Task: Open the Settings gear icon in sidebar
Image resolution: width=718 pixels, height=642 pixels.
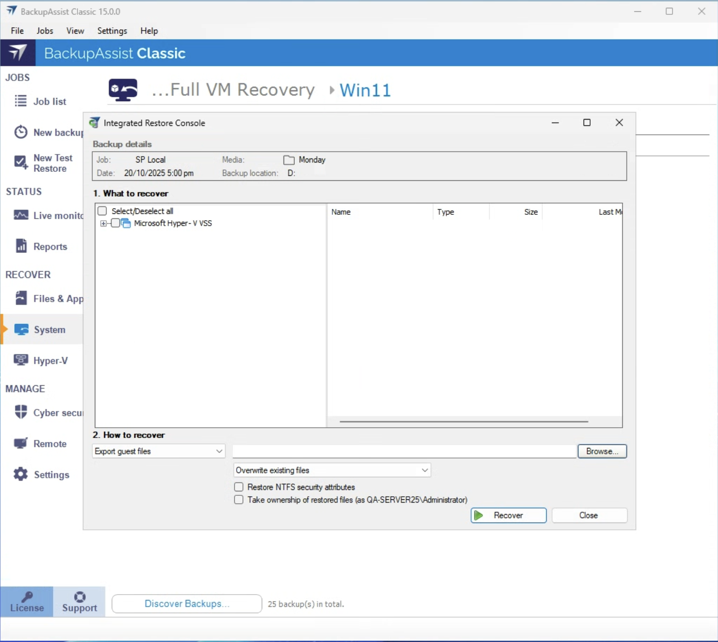Action: 21,474
